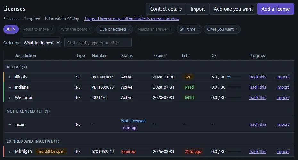Expand the Wisconsin license row
This screenshot has height=160, width=298.
click(x=10, y=98)
